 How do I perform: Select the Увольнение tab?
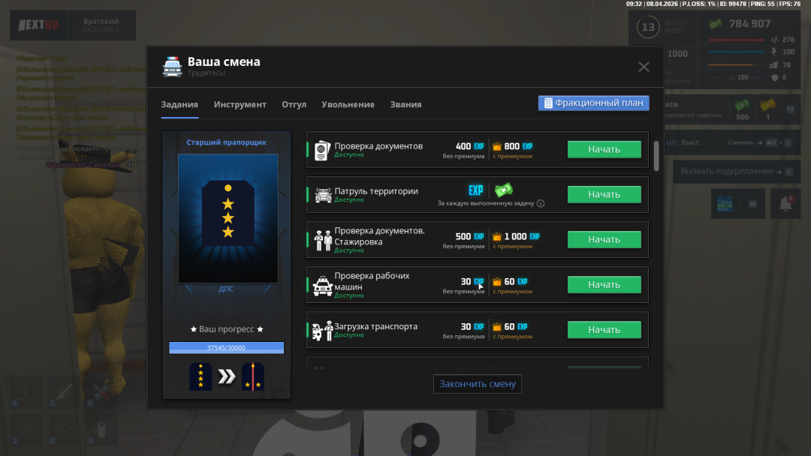[x=348, y=104]
